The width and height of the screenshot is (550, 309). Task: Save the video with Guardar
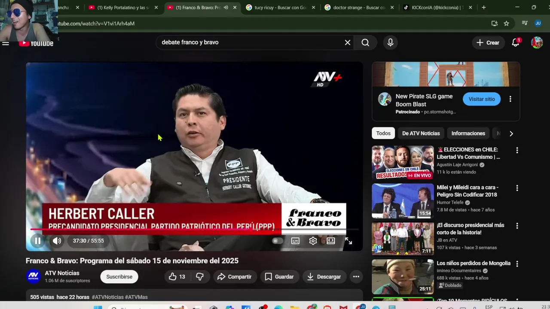(279, 277)
